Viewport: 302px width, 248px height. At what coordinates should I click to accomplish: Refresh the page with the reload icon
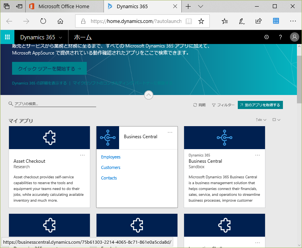pos(43,21)
